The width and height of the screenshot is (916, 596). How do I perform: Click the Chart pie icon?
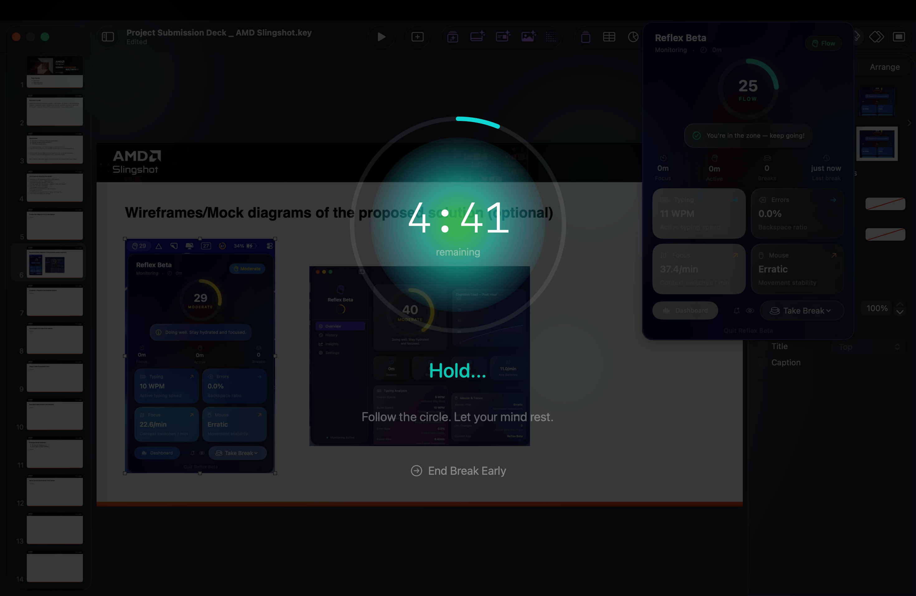(633, 37)
